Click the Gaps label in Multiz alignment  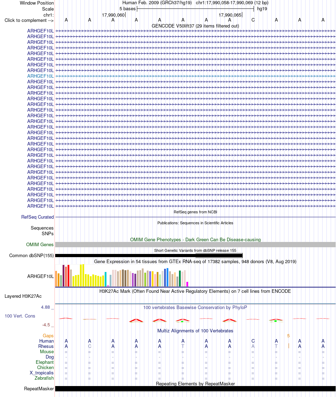coord(48,336)
